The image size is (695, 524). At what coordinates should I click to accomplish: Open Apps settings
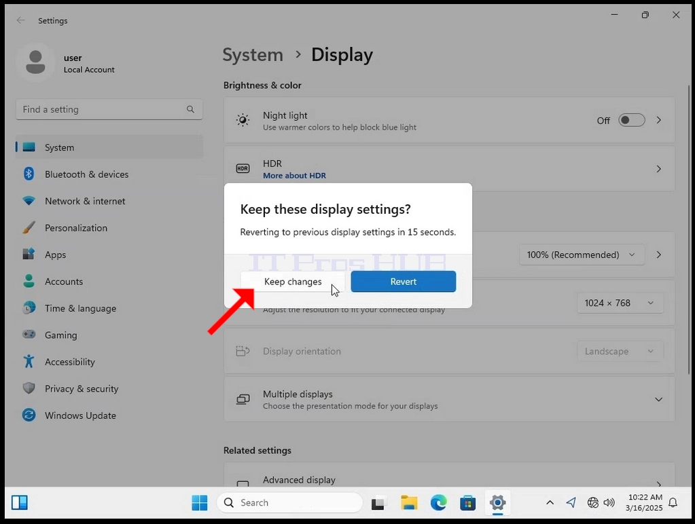[109, 255]
